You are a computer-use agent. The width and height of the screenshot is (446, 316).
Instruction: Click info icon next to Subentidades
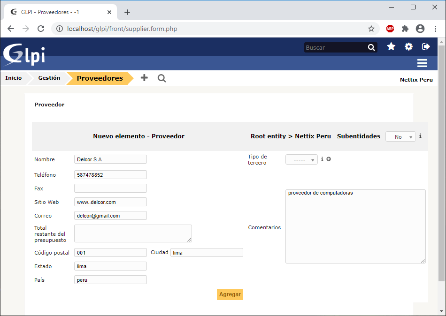point(420,136)
